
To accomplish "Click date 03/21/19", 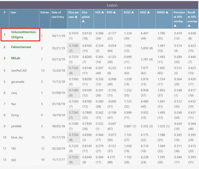I will point(59,48).
